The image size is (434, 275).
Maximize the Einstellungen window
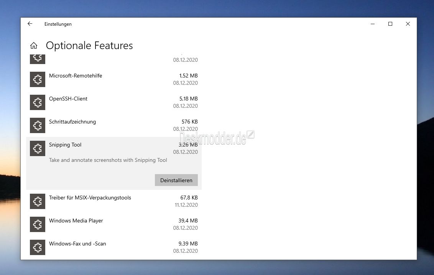pyautogui.click(x=390, y=24)
